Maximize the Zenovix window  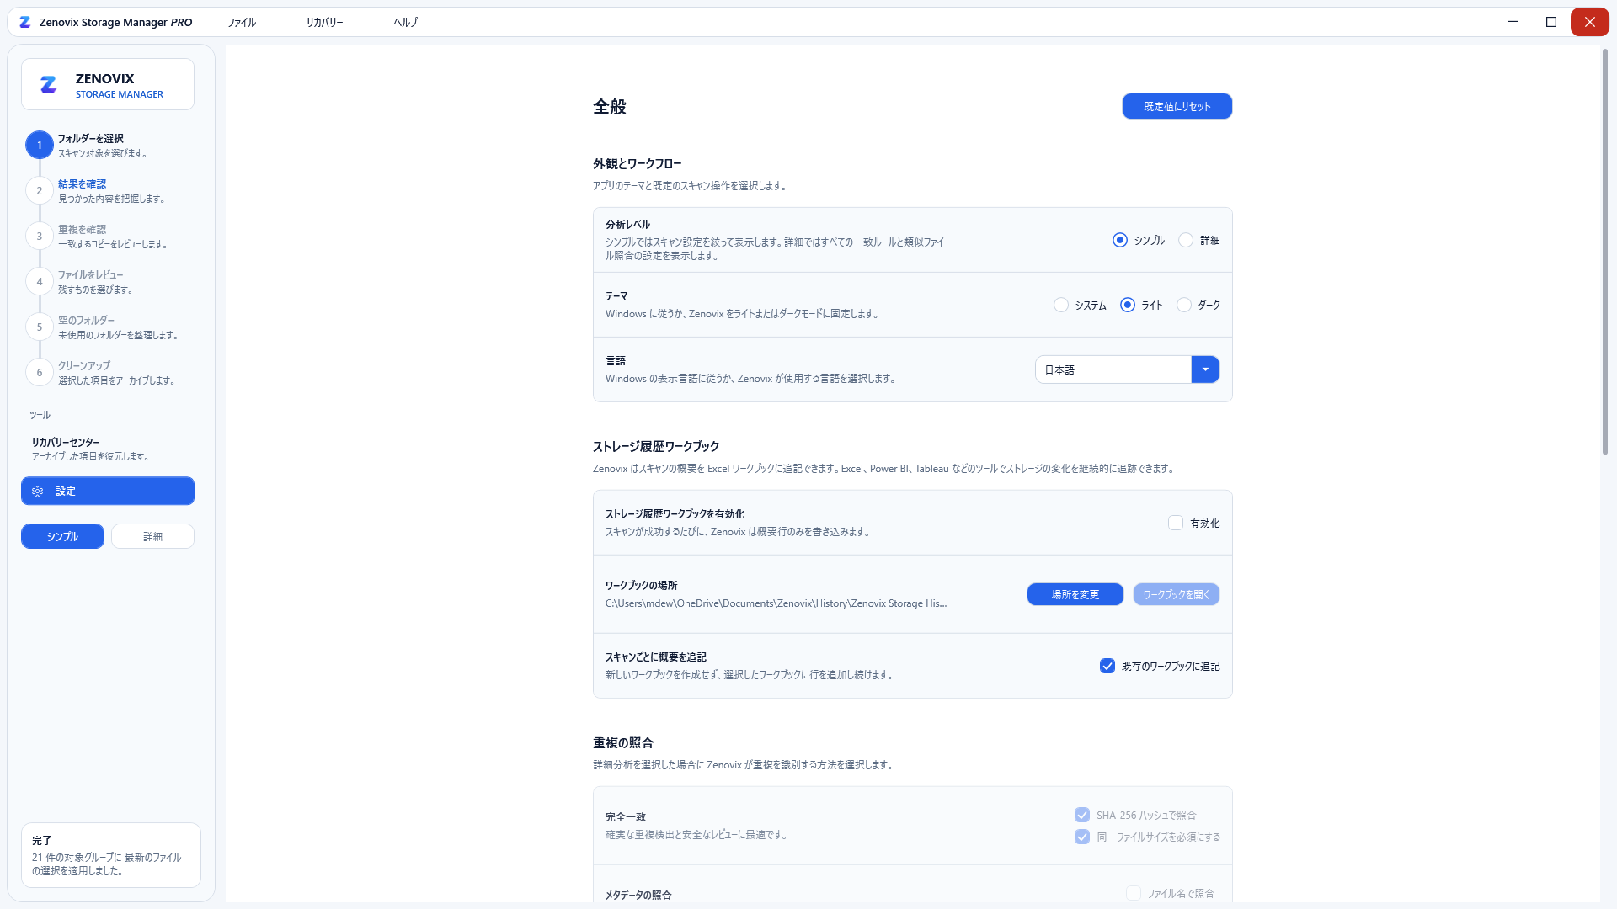point(1551,22)
